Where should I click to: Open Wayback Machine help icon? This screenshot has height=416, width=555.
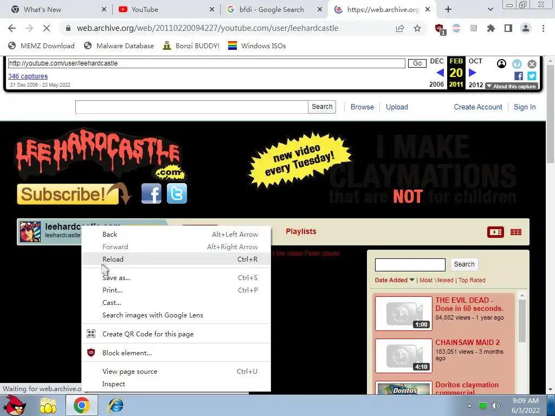pos(517,64)
